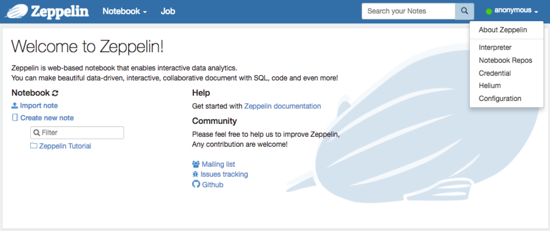The height and width of the screenshot is (231, 550).
Task: Open Credential menu entry
Action: pos(495,73)
